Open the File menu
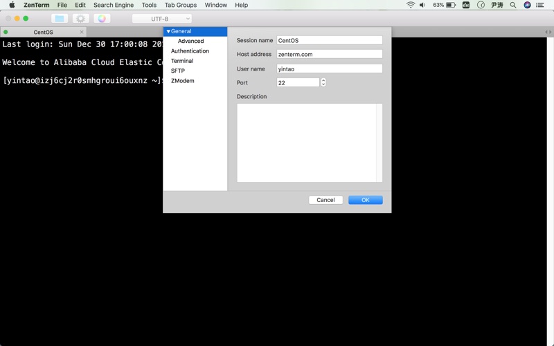Image resolution: width=554 pixels, height=346 pixels. (x=62, y=5)
